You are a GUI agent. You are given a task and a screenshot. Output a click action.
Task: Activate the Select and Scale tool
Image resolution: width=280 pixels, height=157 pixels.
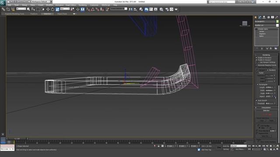[57, 9]
